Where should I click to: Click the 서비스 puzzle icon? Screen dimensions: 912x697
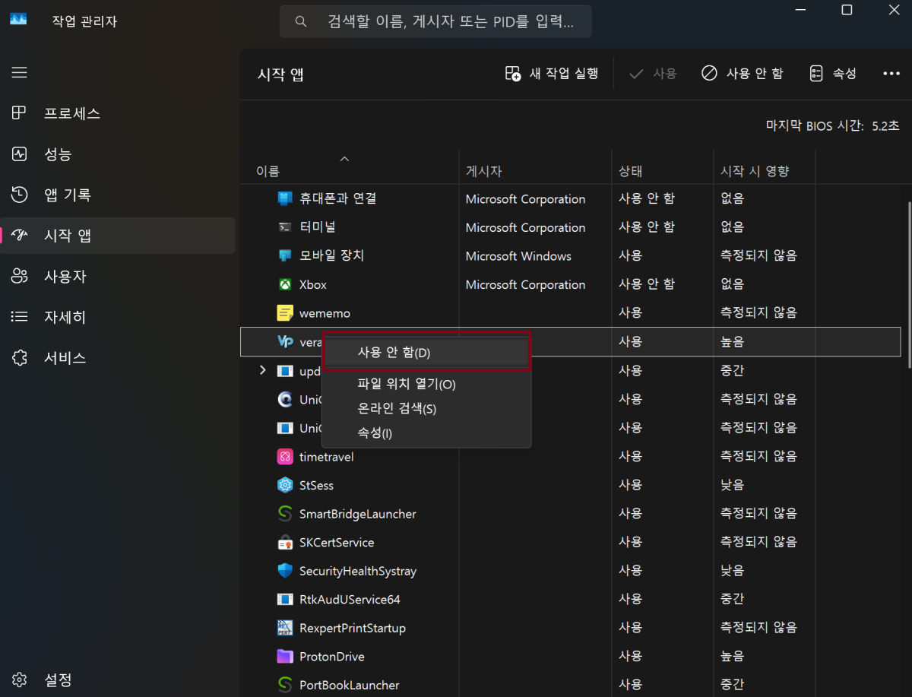[20, 357]
